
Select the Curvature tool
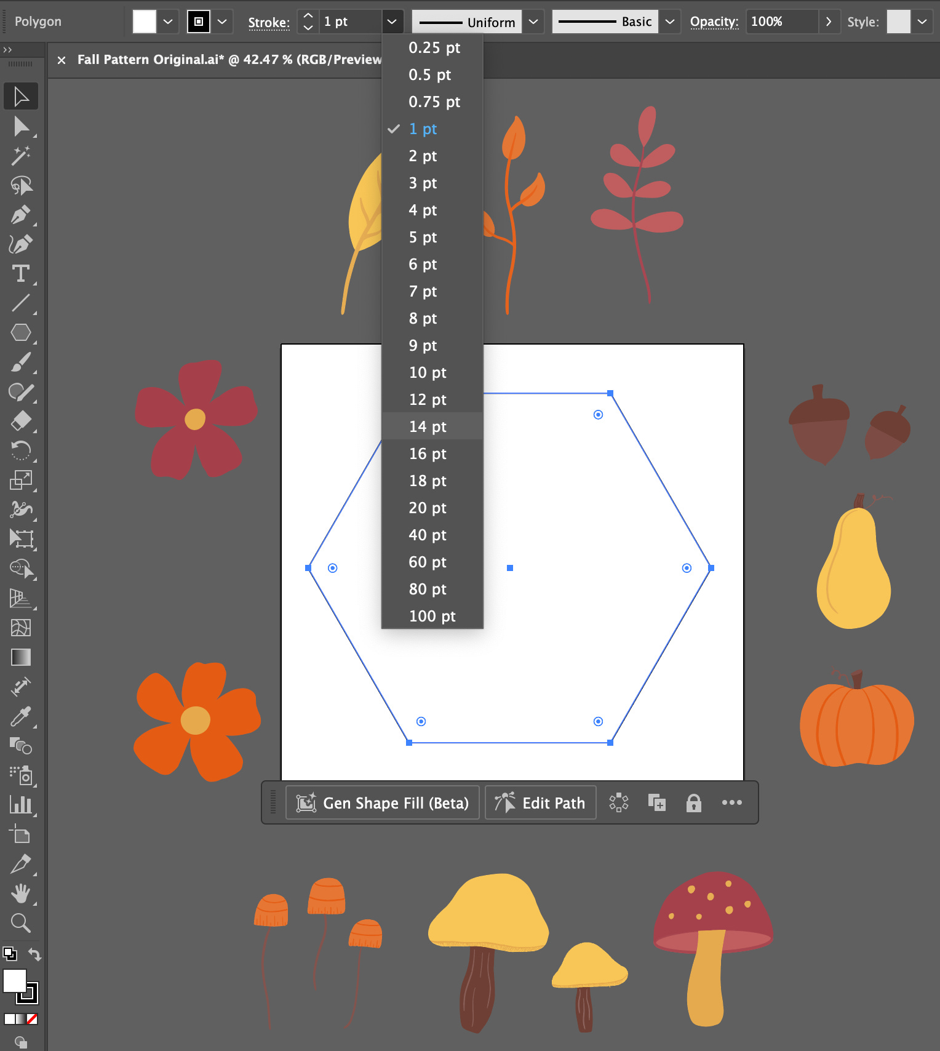click(21, 244)
